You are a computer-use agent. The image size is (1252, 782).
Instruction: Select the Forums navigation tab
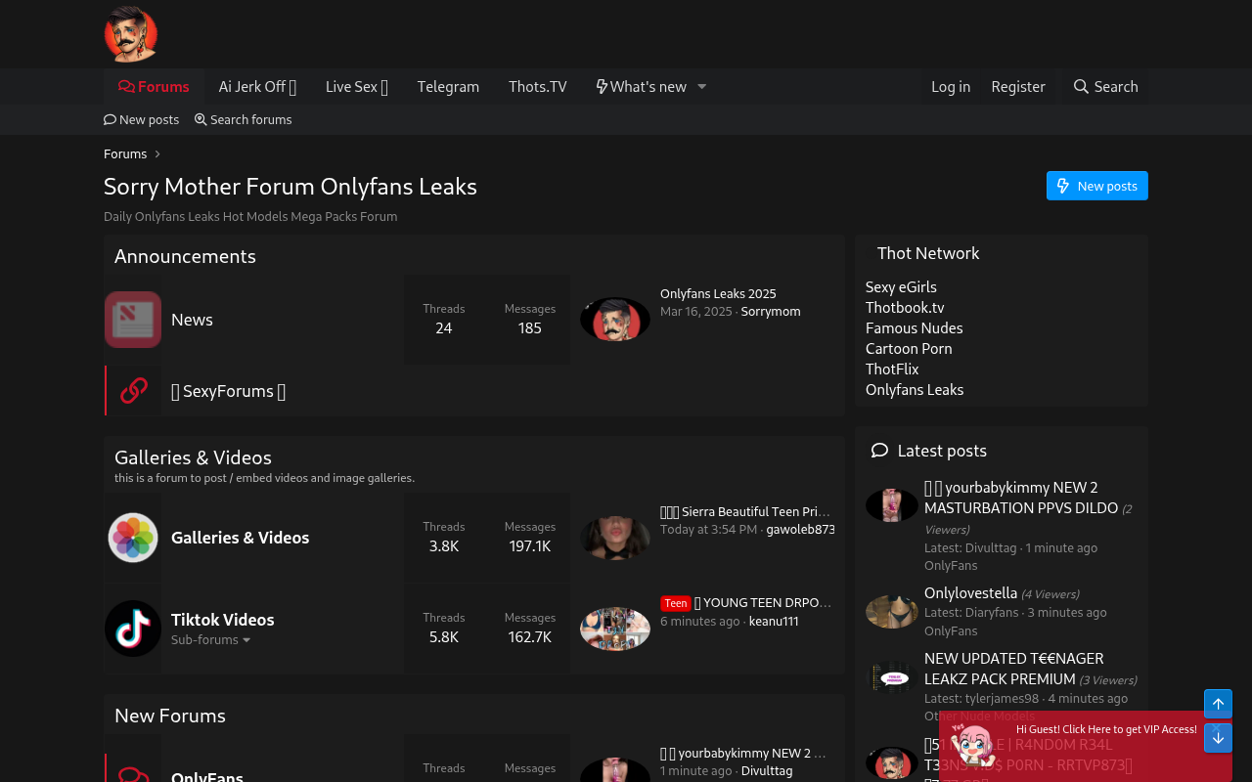pyautogui.click(x=154, y=87)
